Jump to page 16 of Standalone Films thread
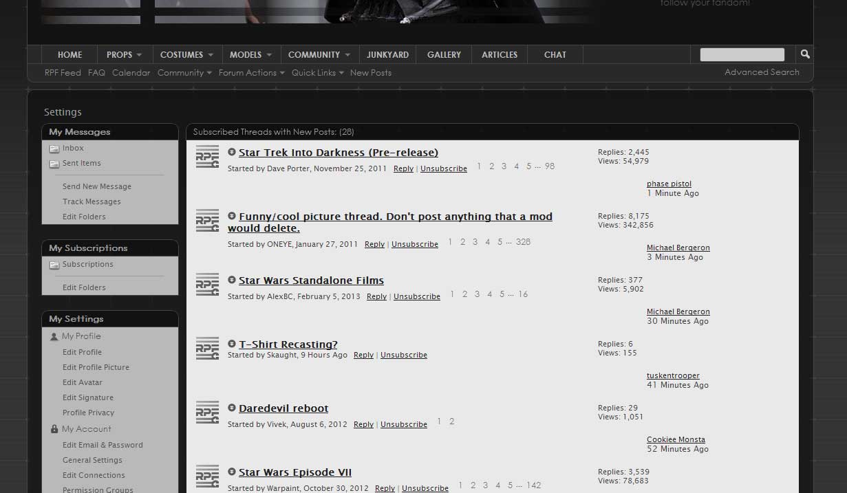 click(523, 294)
